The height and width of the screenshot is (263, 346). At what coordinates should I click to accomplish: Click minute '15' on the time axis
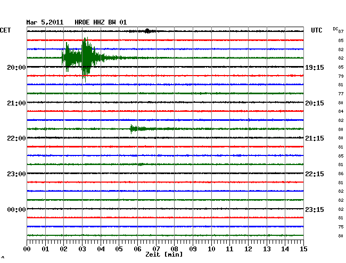point(303,249)
